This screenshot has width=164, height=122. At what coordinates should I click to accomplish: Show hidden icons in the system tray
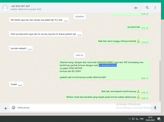(130, 119)
